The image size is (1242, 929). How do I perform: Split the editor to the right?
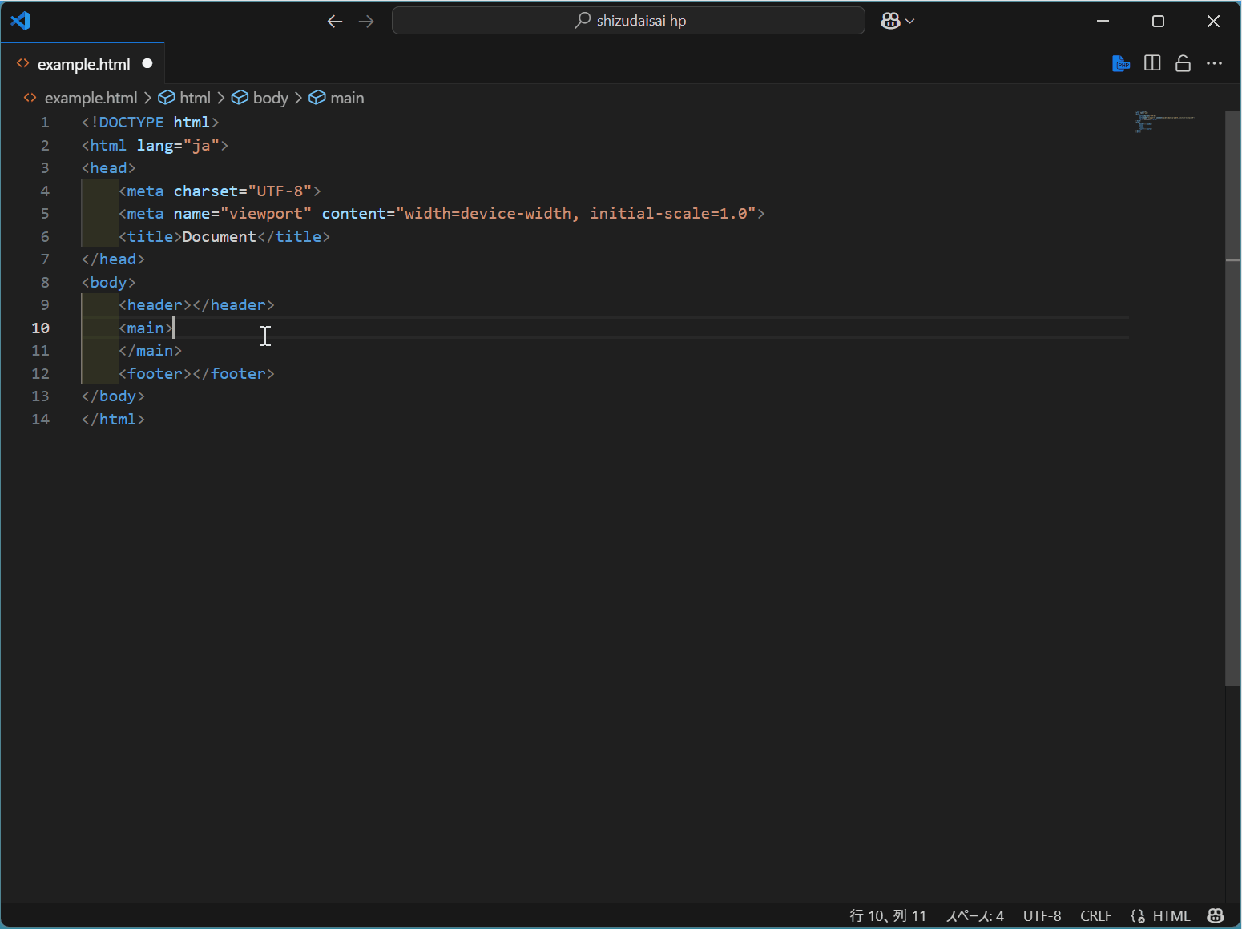point(1152,63)
